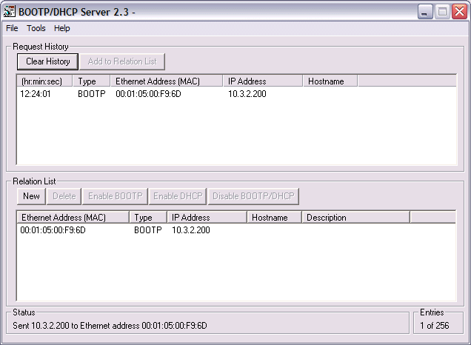Click the 1 of 256 entries count
This screenshot has height=345, width=471.
[435, 326]
